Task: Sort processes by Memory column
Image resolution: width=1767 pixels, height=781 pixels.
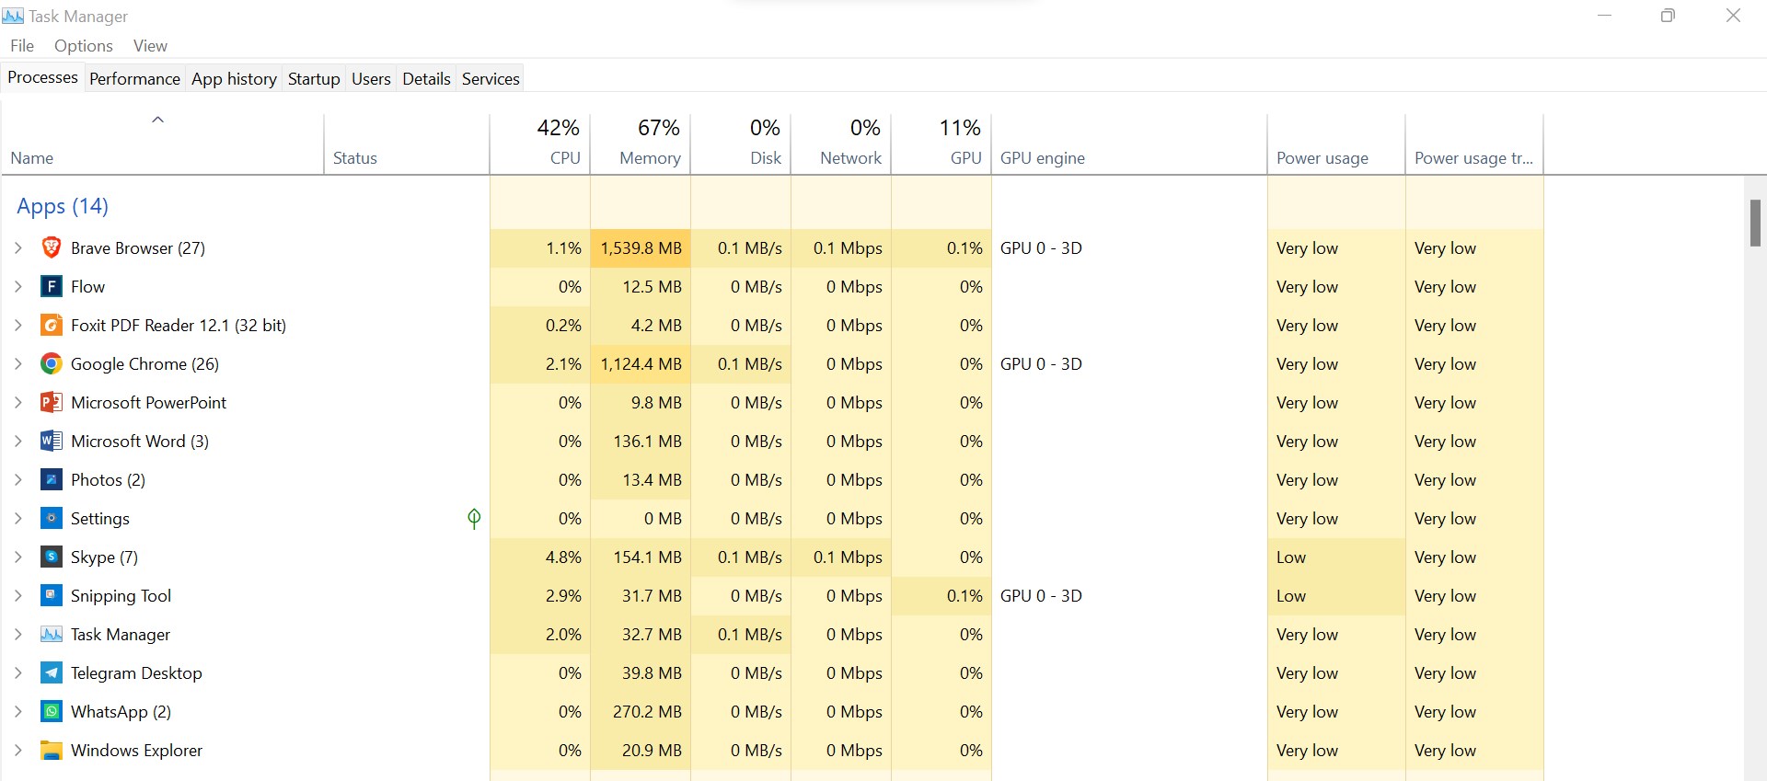Action: coord(649,157)
